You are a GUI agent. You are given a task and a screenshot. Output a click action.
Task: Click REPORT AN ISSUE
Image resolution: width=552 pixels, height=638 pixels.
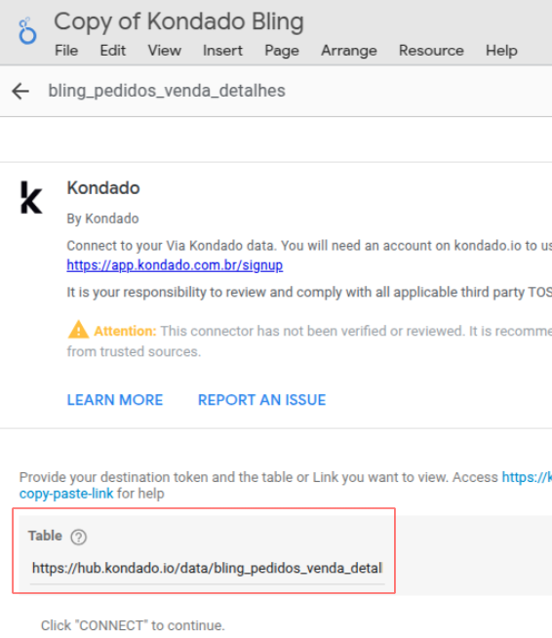[x=261, y=400]
